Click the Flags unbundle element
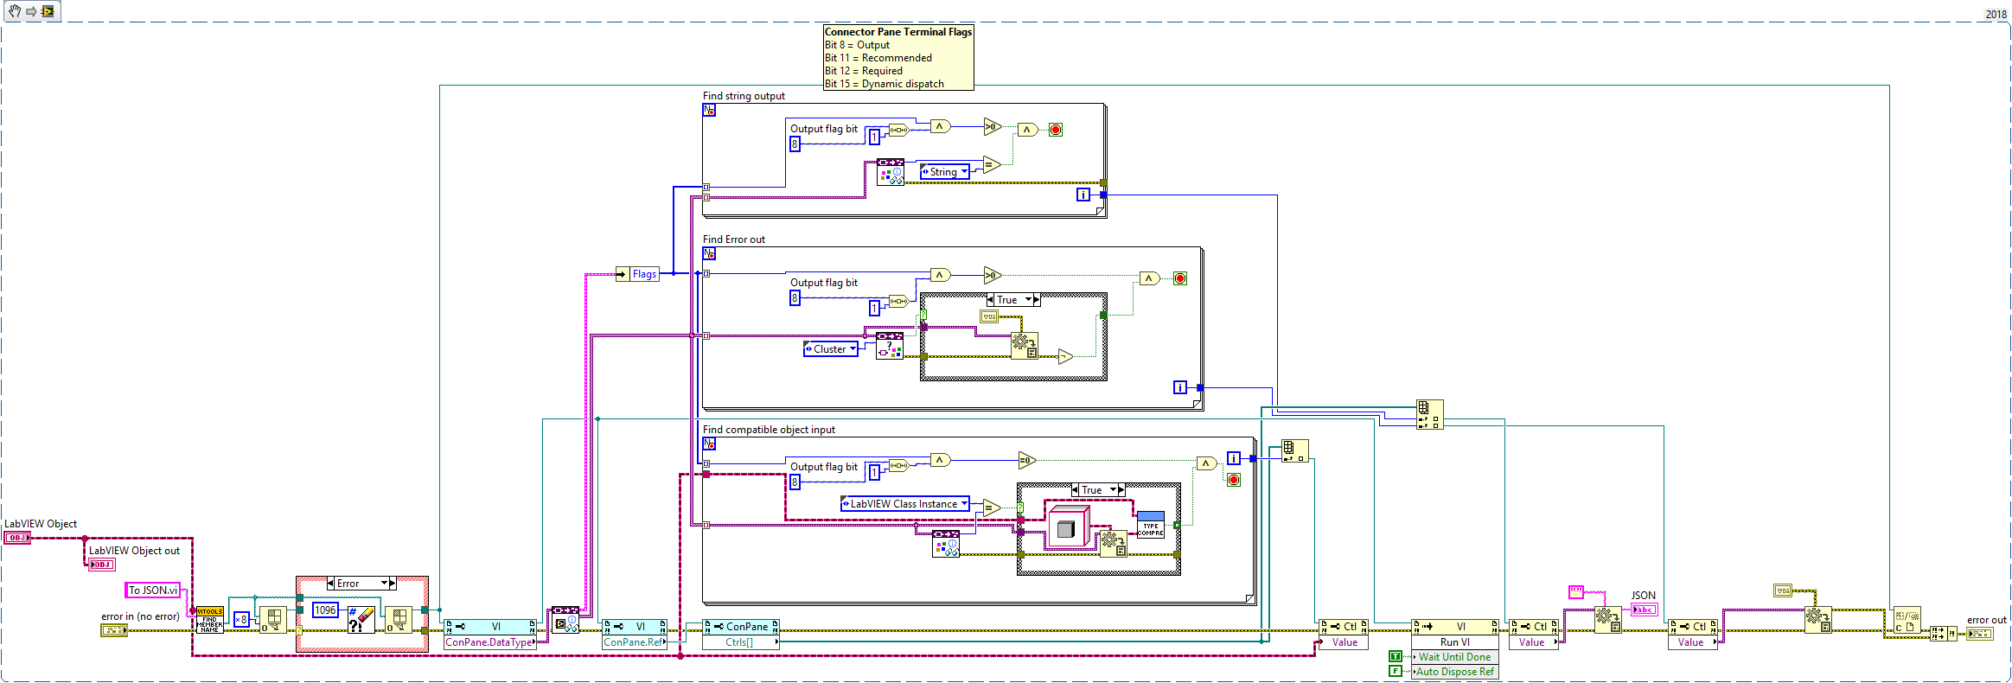 click(644, 274)
